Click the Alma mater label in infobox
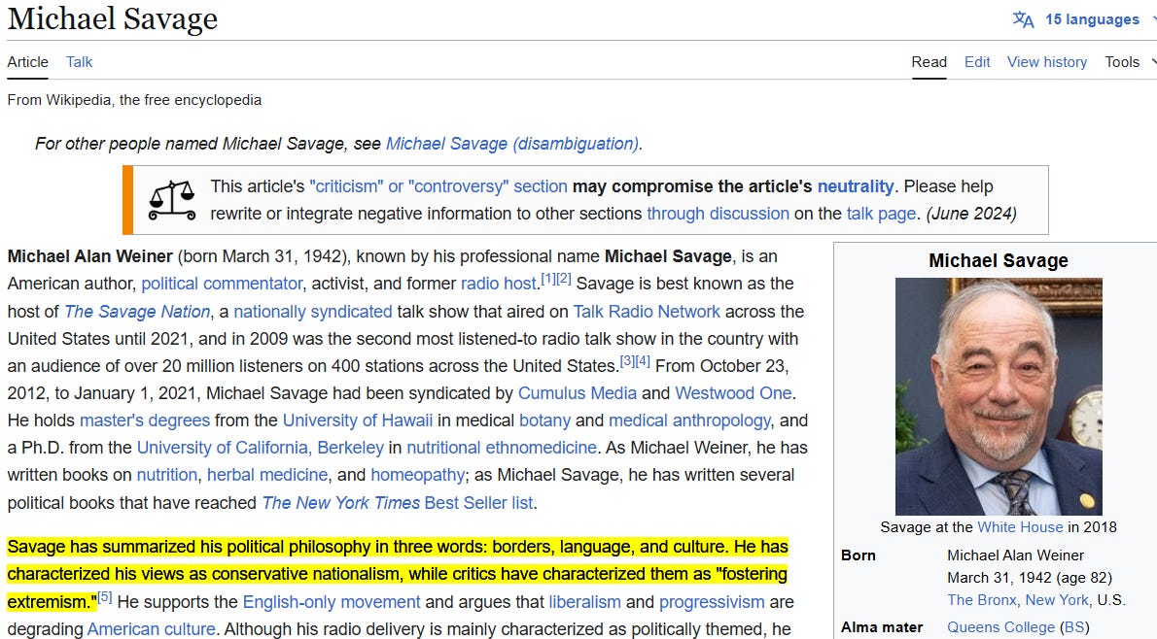The width and height of the screenshot is (1157, 639). (x=882, y=627)
